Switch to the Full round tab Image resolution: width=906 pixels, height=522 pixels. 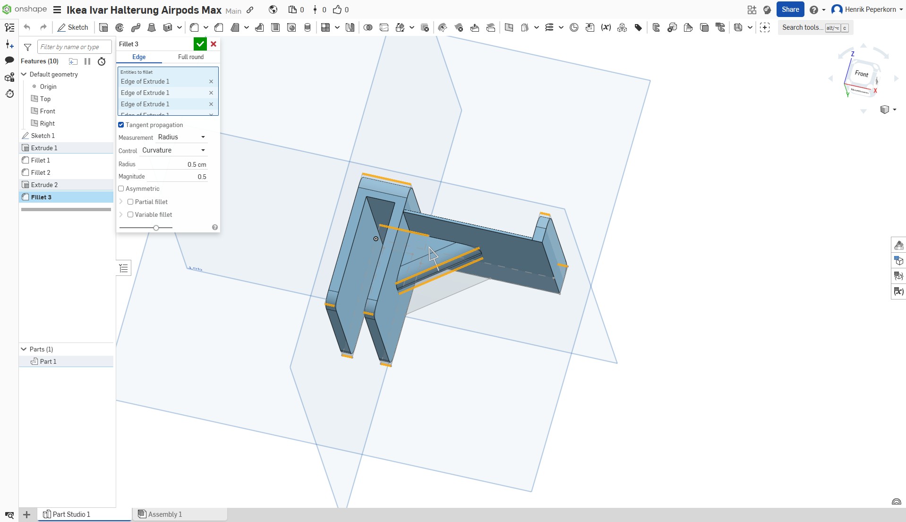(x=191, y=57)
